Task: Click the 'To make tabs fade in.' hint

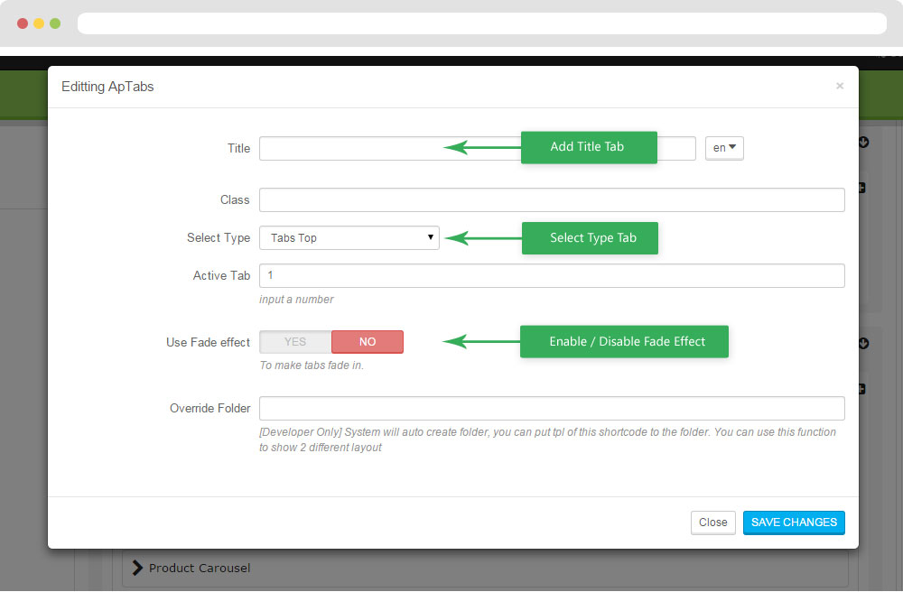Action: [312, 365]
